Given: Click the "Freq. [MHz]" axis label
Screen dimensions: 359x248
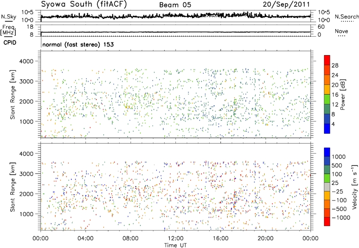Looking at the screenshot, I should click(x=9, y=30).
